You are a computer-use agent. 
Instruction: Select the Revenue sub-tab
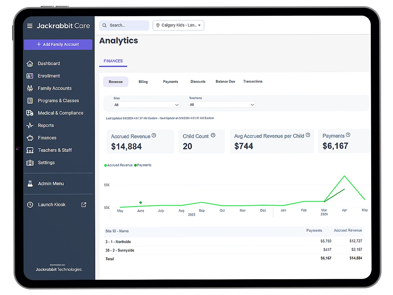pos(116,82)
